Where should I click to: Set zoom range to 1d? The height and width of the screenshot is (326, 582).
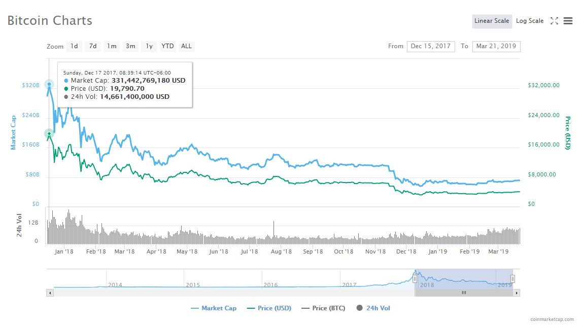coord(74,46)
